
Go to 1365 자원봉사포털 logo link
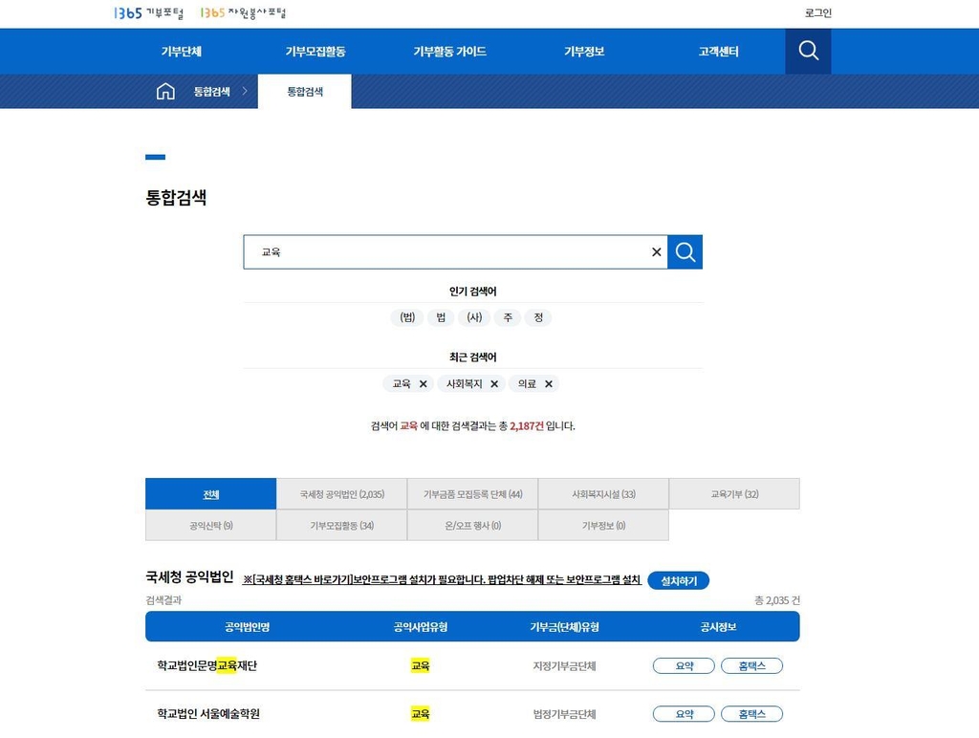click(x=243, y=13)
